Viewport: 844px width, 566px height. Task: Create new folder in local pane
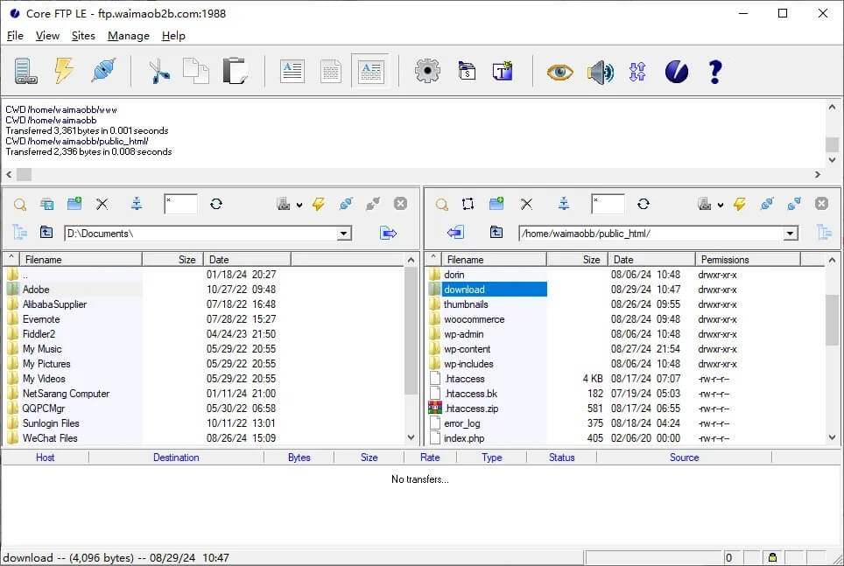[74, 203]
